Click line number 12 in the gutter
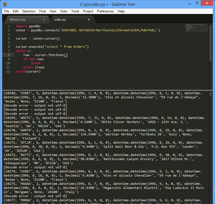Viewport: 215px width, 204px height. pos(8,71)
